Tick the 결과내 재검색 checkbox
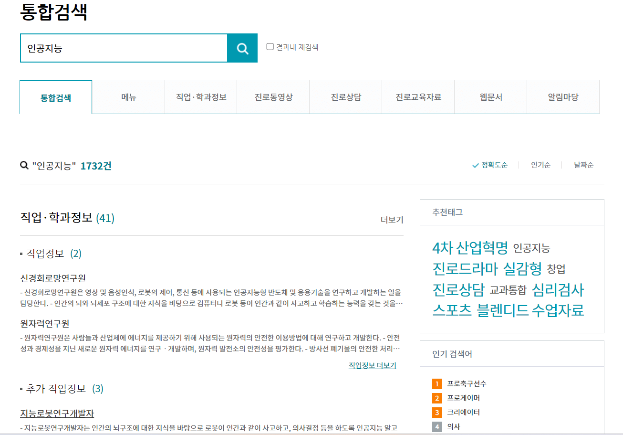This screenshot has height=435, width=623. pos(270,47)
